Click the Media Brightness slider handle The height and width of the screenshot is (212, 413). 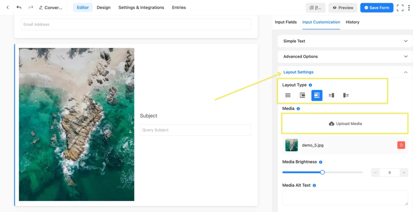[x=322, y=172]
